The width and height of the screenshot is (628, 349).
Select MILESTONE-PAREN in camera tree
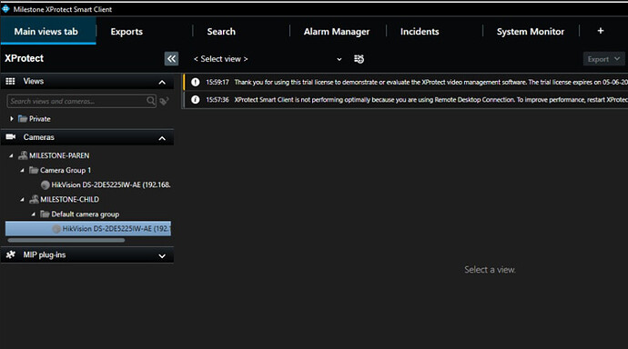coord(59,155)
